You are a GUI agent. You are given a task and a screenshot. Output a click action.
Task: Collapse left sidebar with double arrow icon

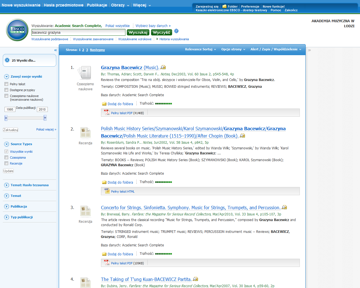(55, 50)
